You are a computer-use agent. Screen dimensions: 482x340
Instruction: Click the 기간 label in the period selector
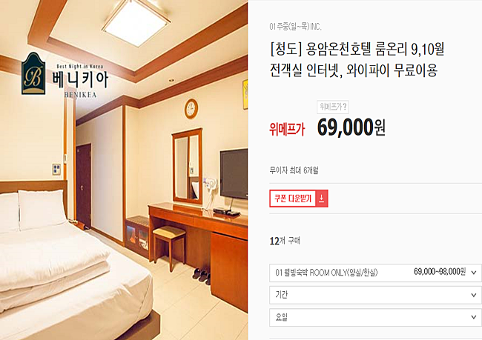(x=282, y=295)
